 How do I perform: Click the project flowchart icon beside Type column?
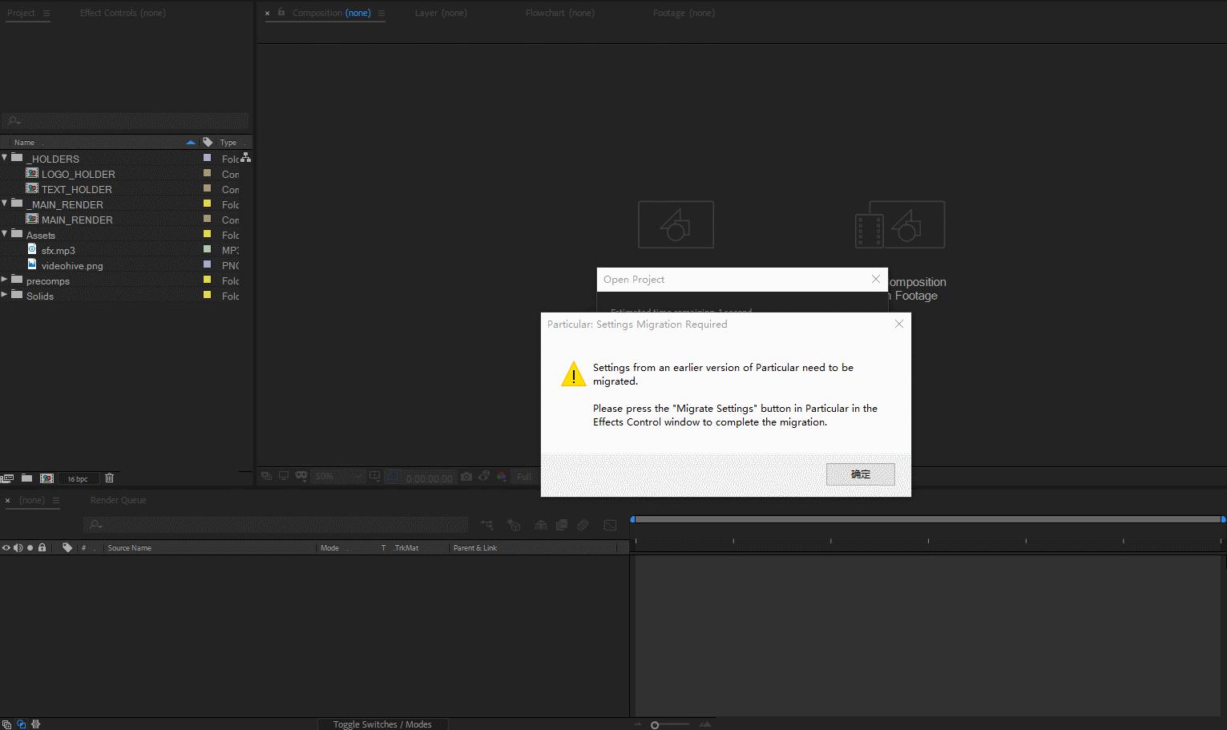245,158
